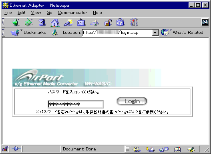Open the Communicator menu
This screenshot has height=154, width=211.
pyautogui.click(x=72, y=13)
